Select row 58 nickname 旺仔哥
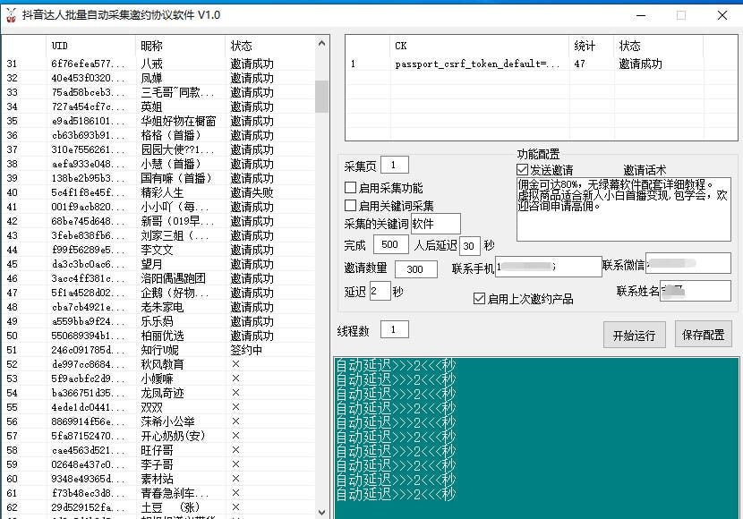Image resolution: width=743 pixels, height=519 pixels. point(157,450)
